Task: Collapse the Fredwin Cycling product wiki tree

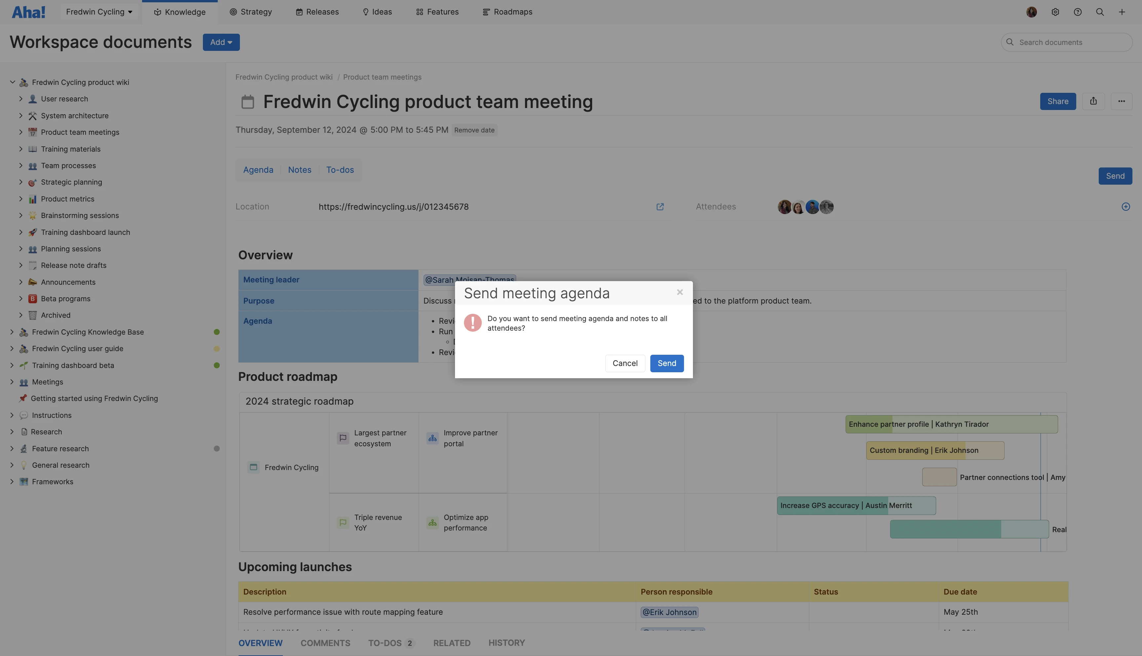Action: 12,82
